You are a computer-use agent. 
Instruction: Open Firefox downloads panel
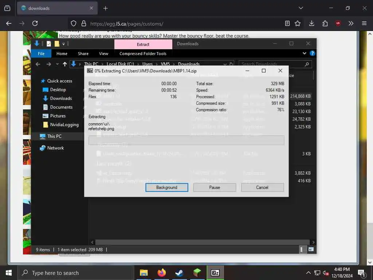[x=312, y=23]
